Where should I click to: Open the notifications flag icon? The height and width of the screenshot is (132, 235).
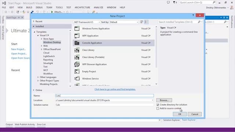(174, 3)
